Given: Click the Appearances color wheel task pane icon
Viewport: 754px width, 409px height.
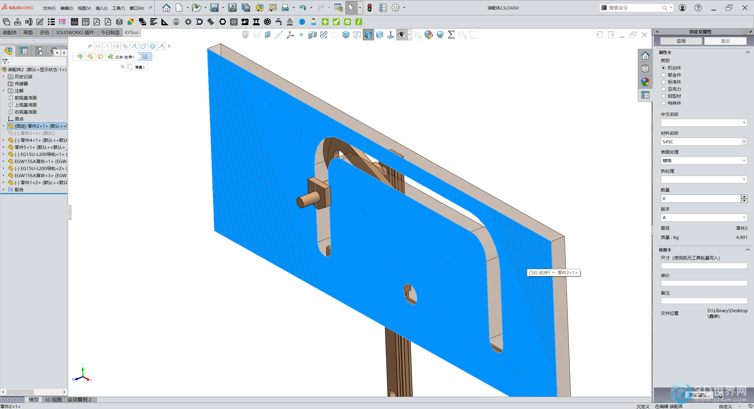Looking at the screenshot, I should point(645,82).
